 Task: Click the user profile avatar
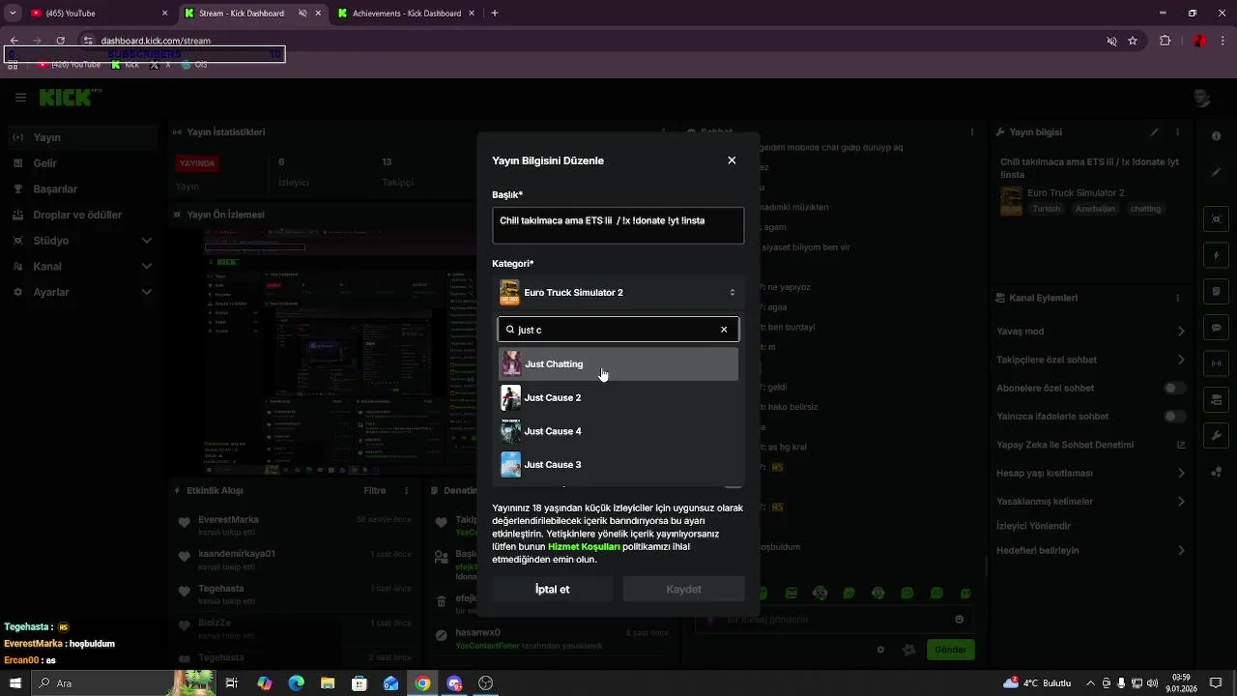tap(1202, 98)
